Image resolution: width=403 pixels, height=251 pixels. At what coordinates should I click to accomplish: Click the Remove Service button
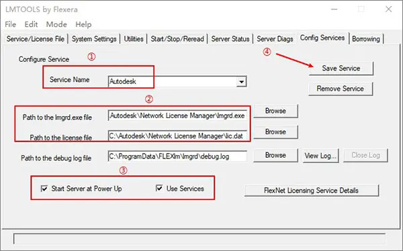(x=341, y=89)
